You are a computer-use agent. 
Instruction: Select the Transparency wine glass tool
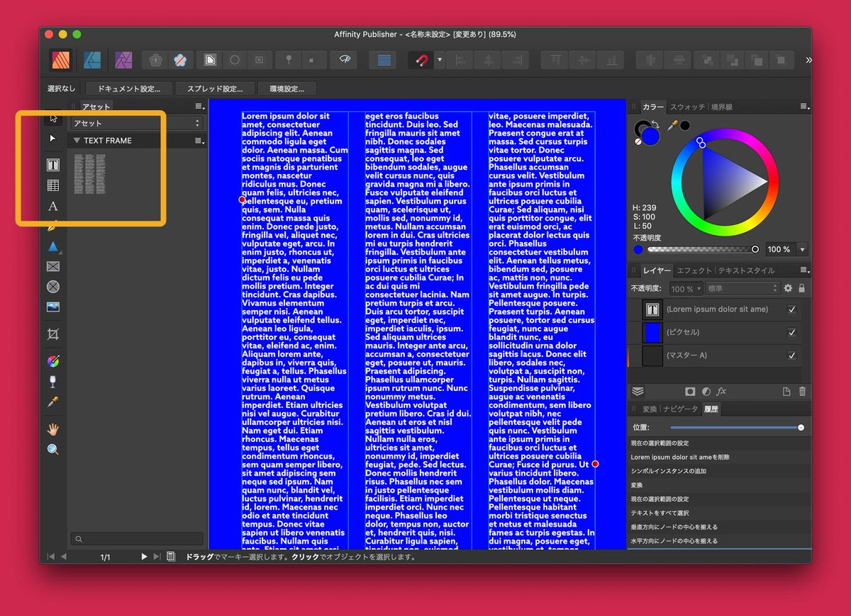tap(53, 381)
